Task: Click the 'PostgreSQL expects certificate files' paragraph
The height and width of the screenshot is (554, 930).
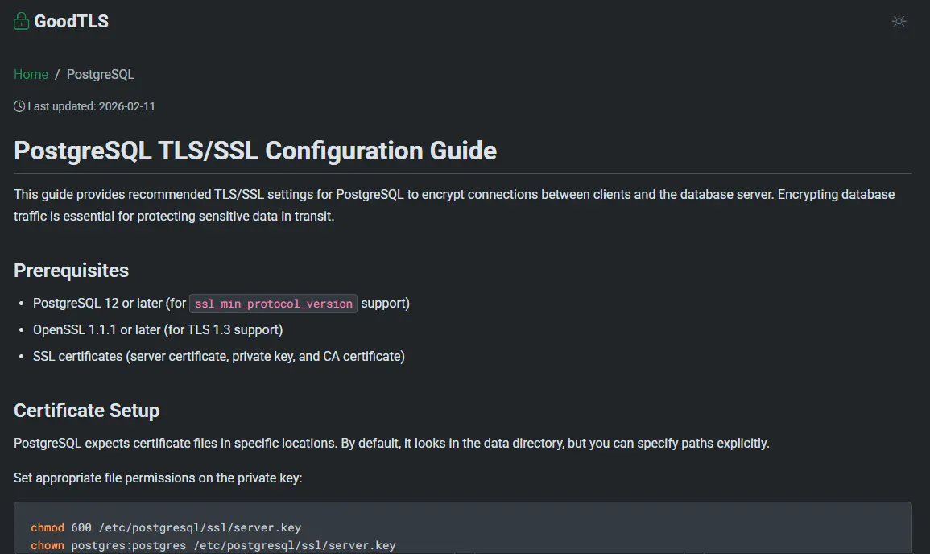Action: coord(391,444)
